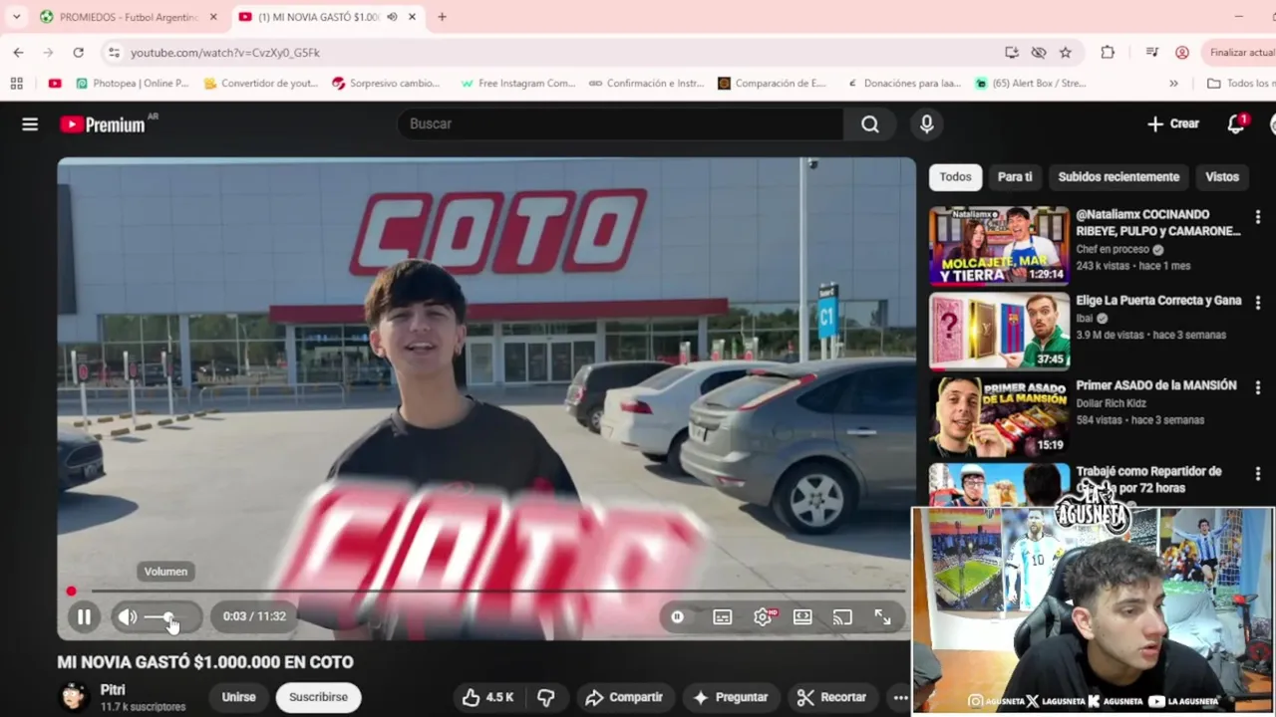Screen dimensions: 1276x717
Task: Open the Elige La Puerta Correcta thumbnail
Action: (x=999, y=331)
